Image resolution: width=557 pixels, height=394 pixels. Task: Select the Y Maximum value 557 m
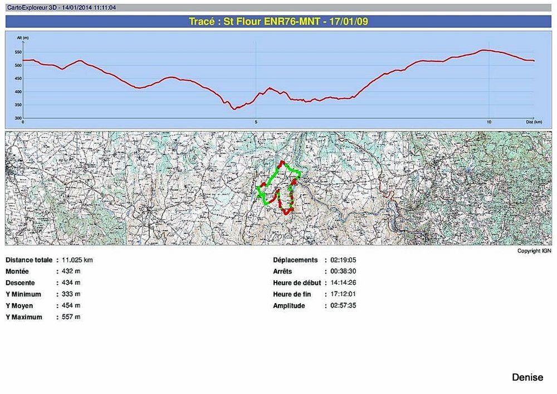(71, 317)
